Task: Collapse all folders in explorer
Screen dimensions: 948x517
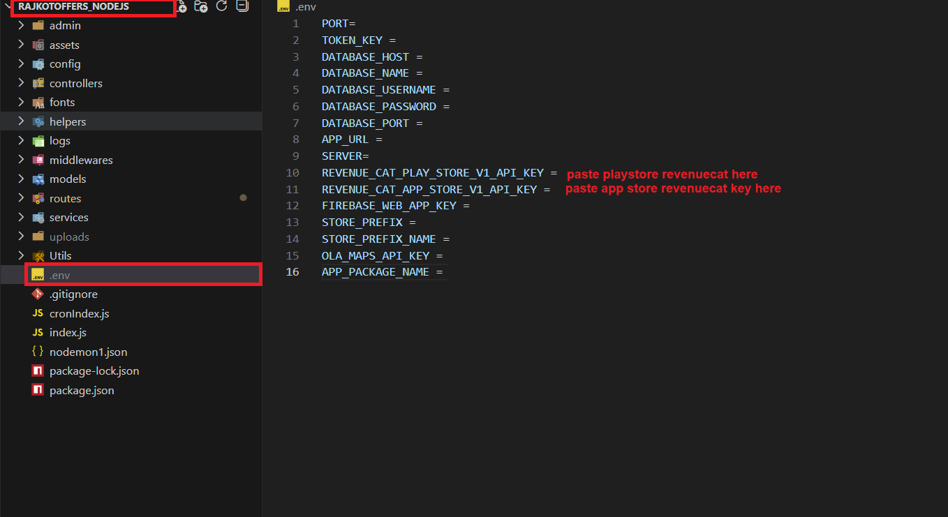Action: tap(242, 6)
